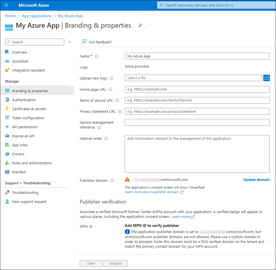The image size is (276, 270).
Task: Focus the top search resources bar
Action: coord(216,5)
